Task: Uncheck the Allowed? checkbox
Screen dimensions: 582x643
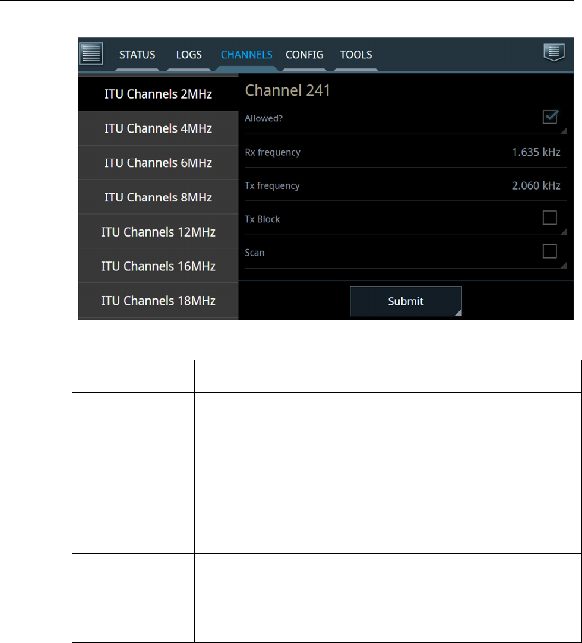Action: pos(549,117)
